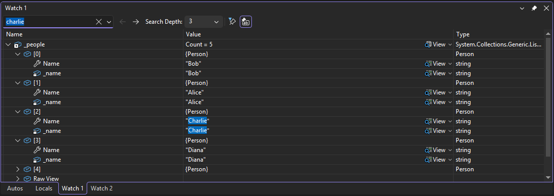
Task: Click wrench property icon of Bob's Name
Action: coord(36,64)
